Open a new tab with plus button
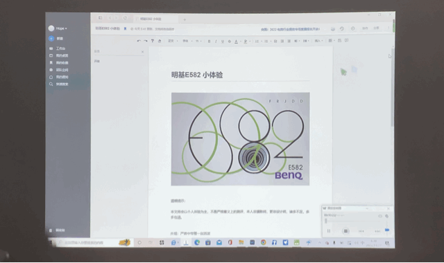The height and width of the screenshot is (263, 444). 185,19
